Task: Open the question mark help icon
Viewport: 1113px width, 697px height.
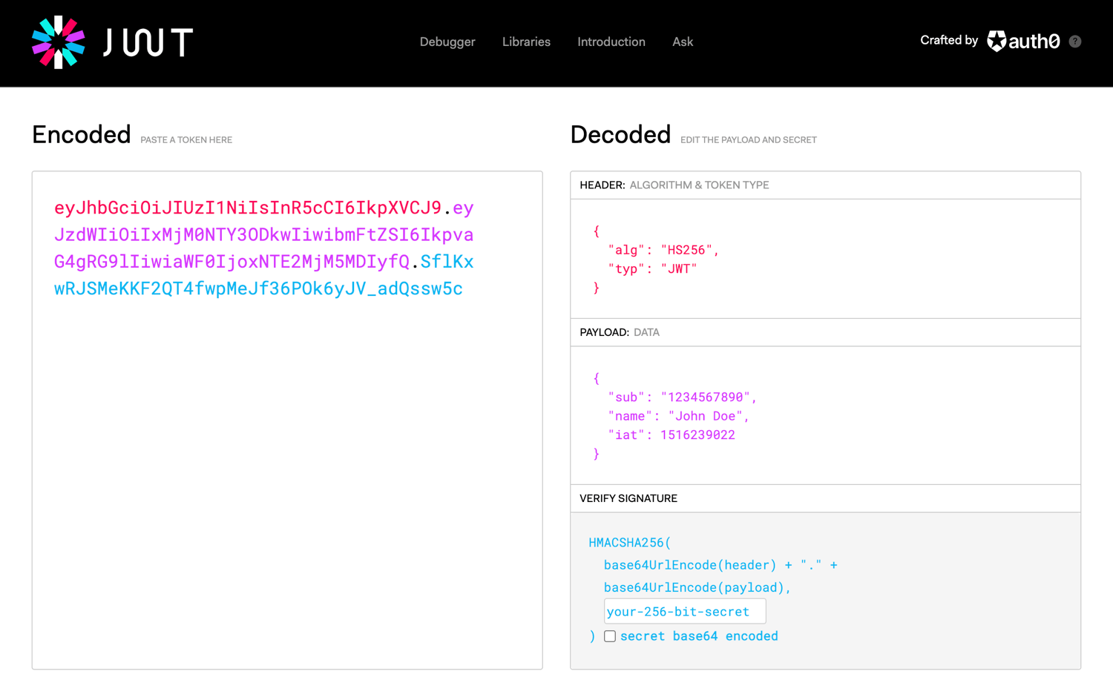Action: 1075,42
